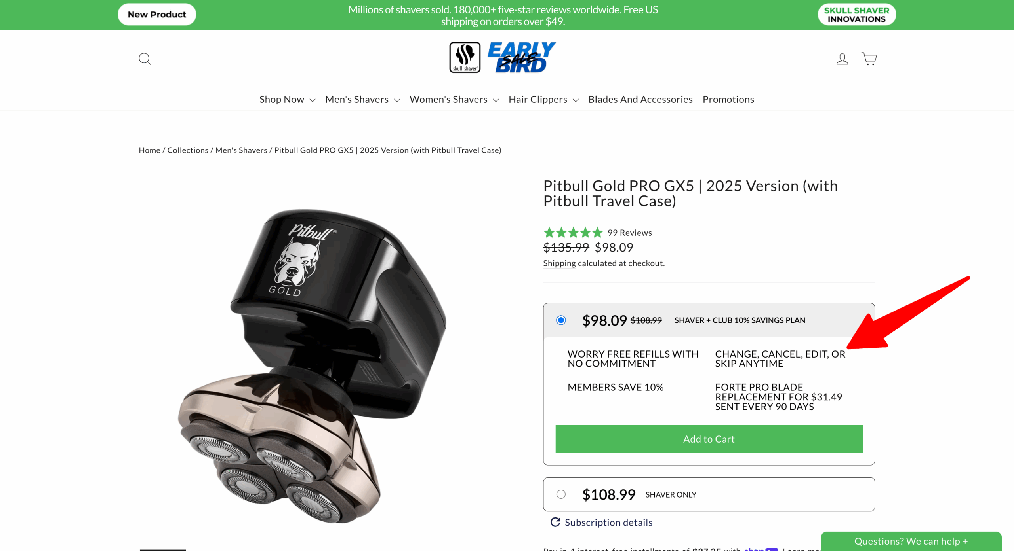
Task: Open the account login icon
Action: coord(842,59)
